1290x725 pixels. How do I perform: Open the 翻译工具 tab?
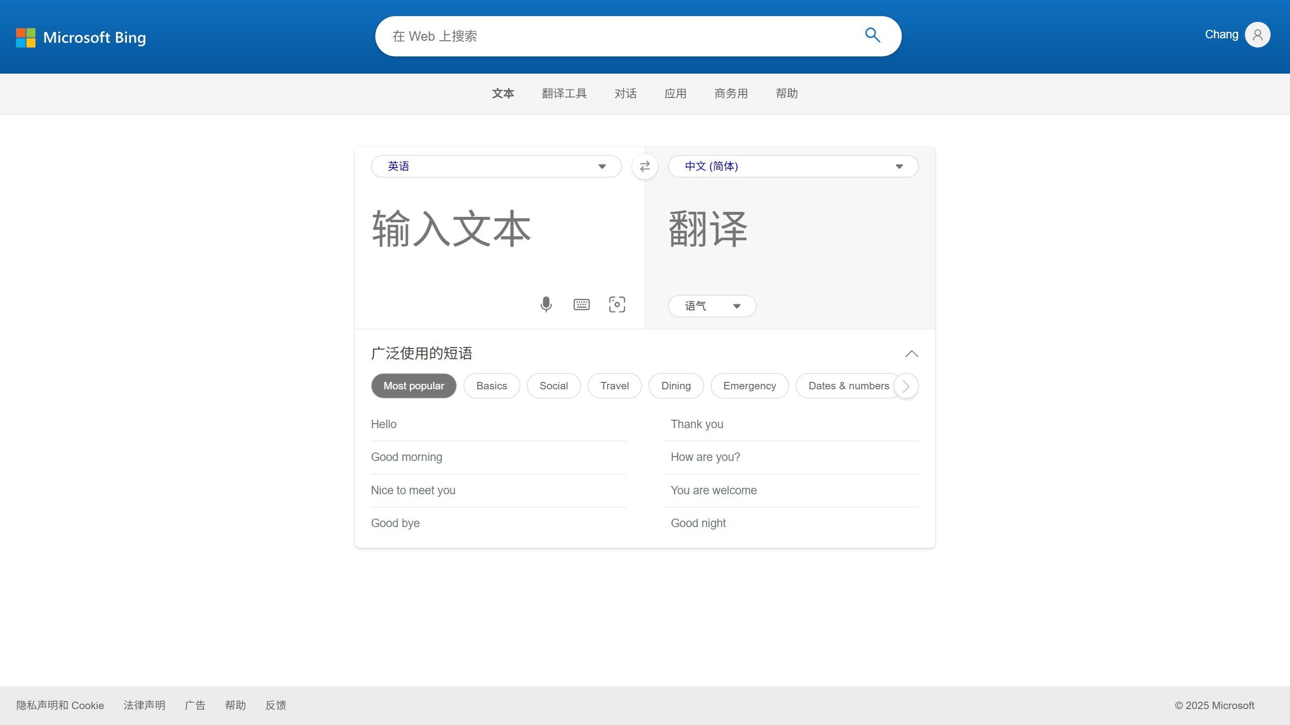point(564,93)
